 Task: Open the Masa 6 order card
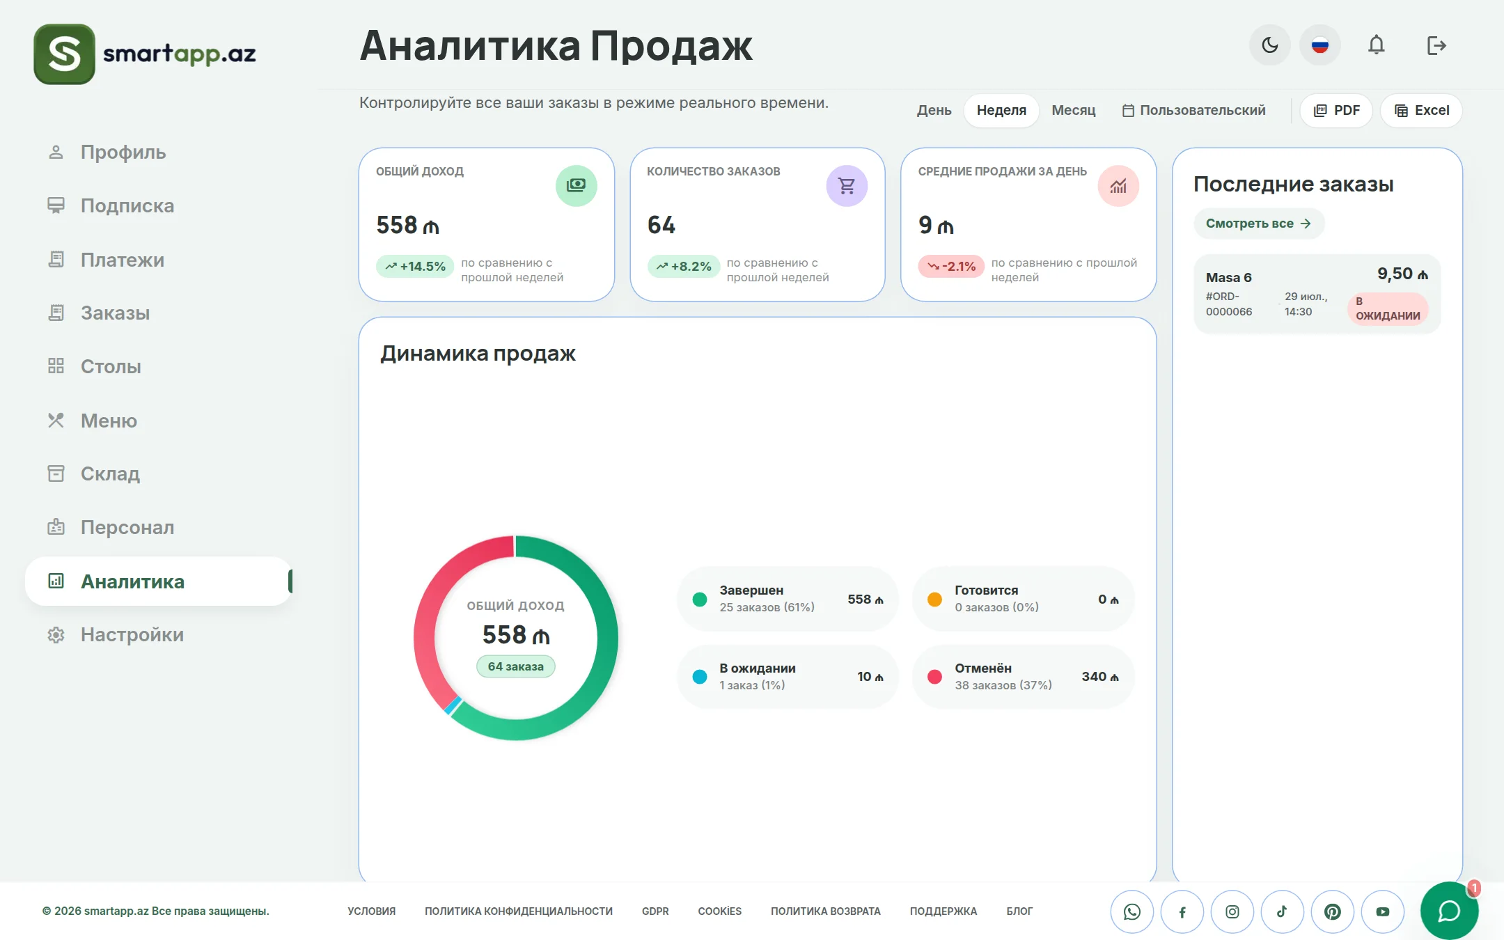coord(1317,293)
